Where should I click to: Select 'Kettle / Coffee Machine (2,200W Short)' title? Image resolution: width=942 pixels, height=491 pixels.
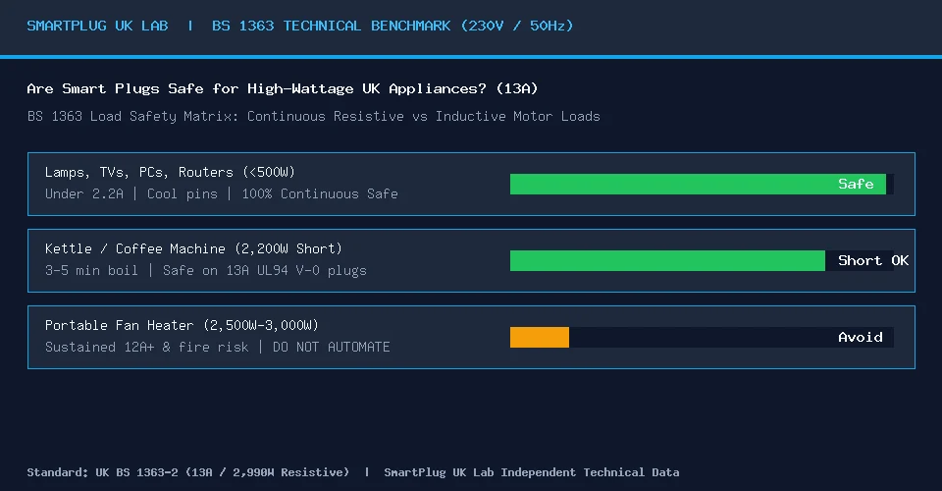193,248
